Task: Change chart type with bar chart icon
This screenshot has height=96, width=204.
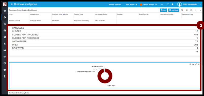Action: [193, 64]
